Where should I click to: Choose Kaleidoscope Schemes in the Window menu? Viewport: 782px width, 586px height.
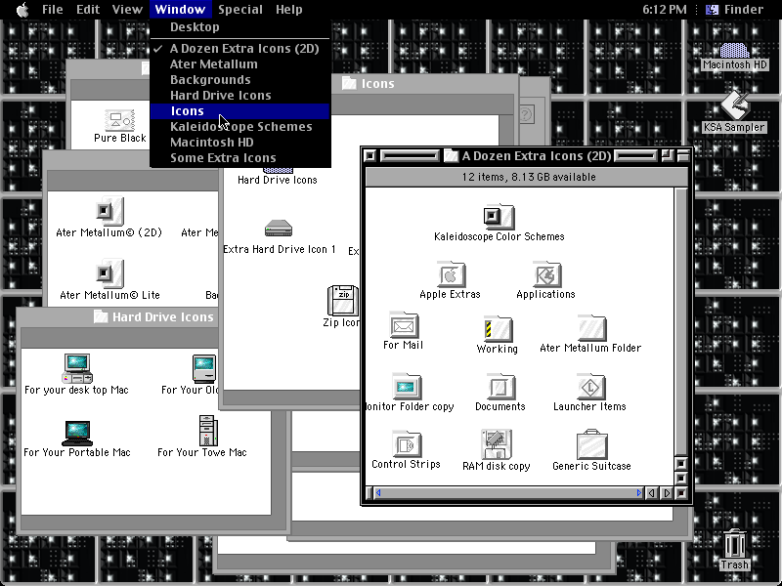239,127
